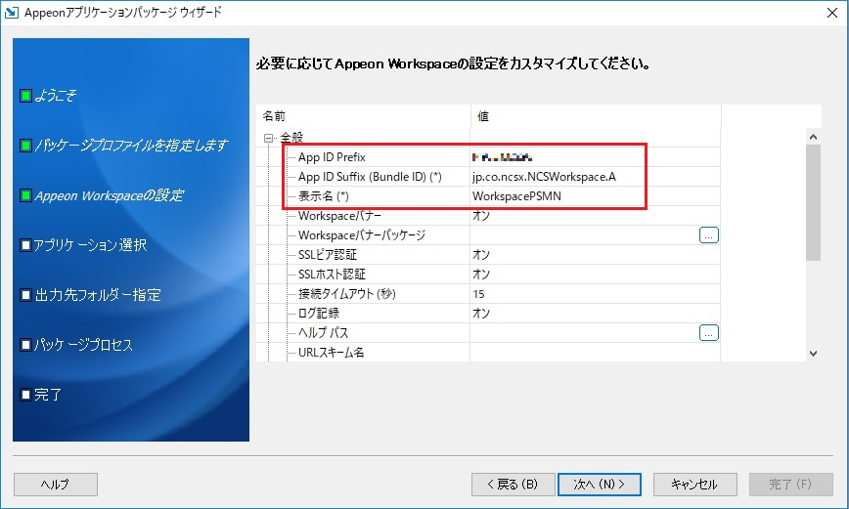Click the ヘルプ button

point(55,485)
